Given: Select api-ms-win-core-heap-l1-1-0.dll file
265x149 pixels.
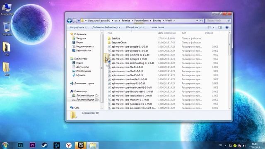Looking at the screenshot, I should 128,83.
